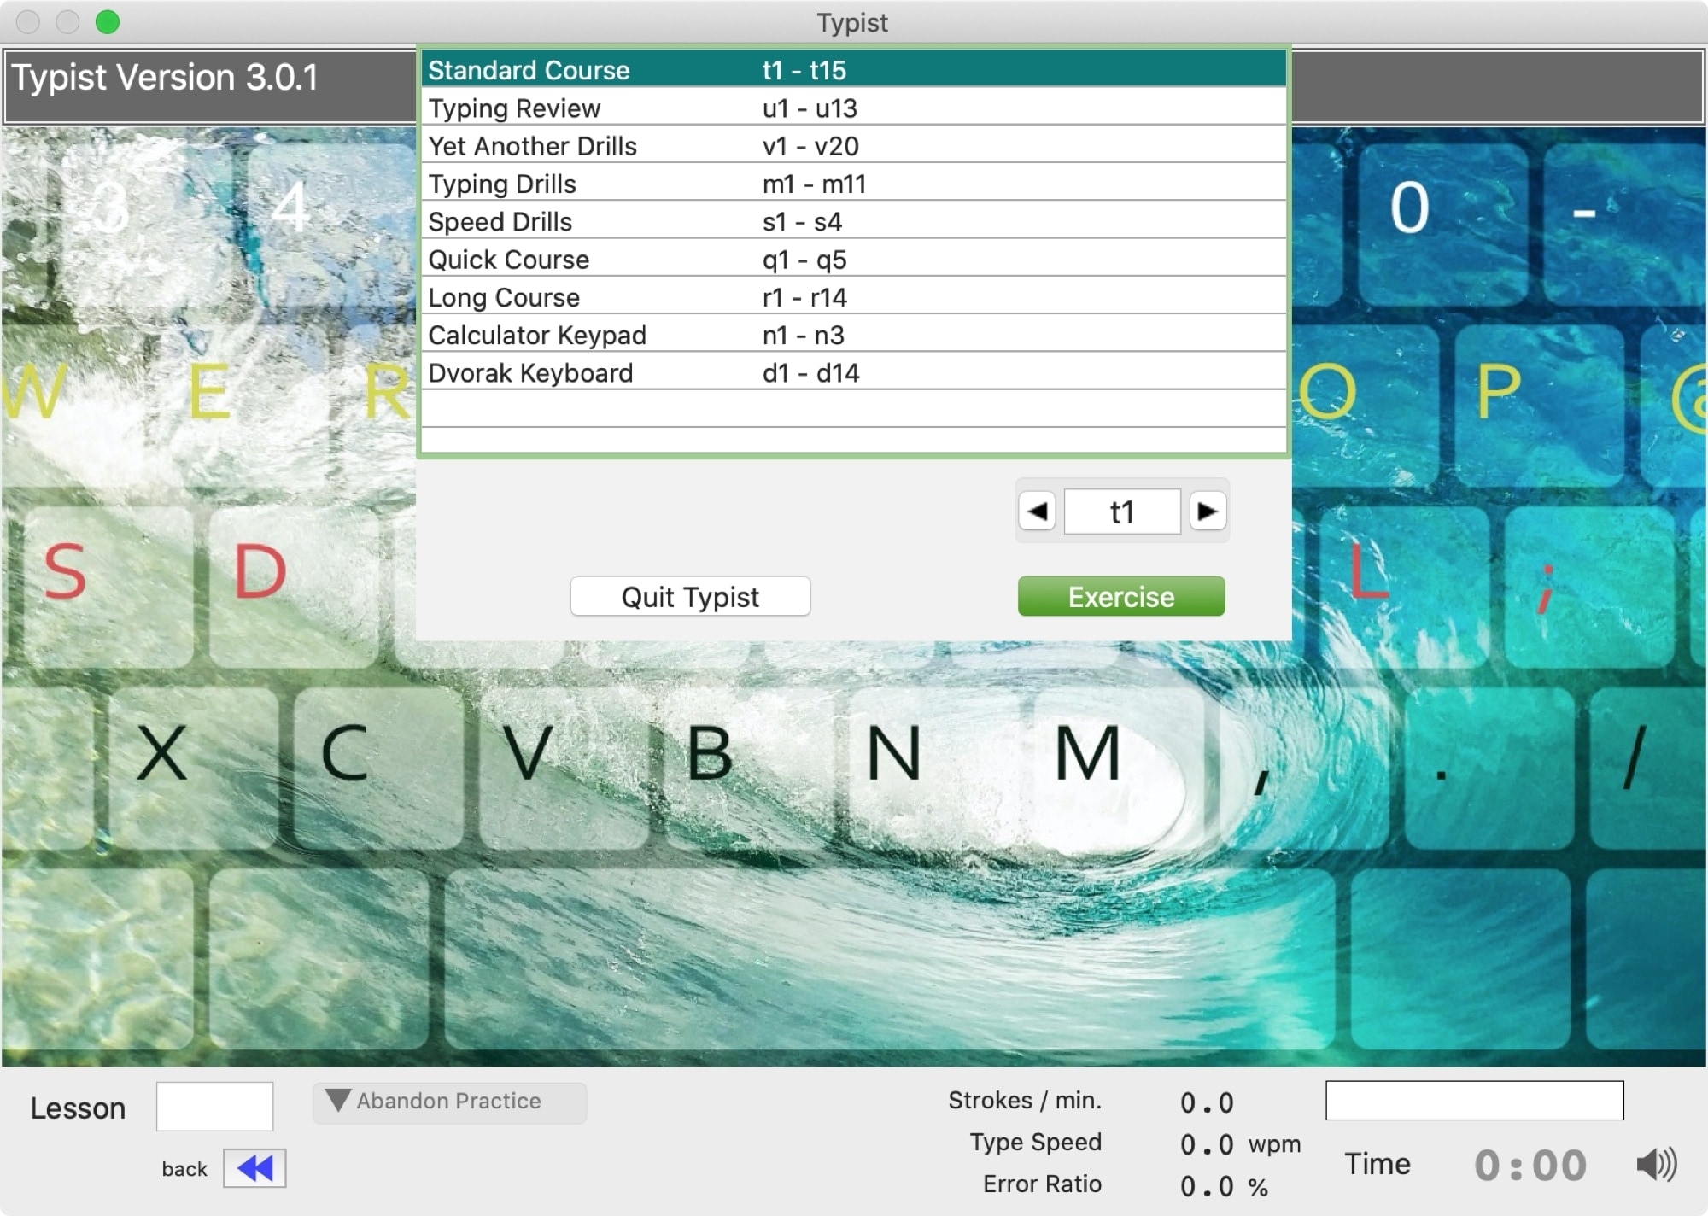Pick the Typing Drills row

point(502,184)
